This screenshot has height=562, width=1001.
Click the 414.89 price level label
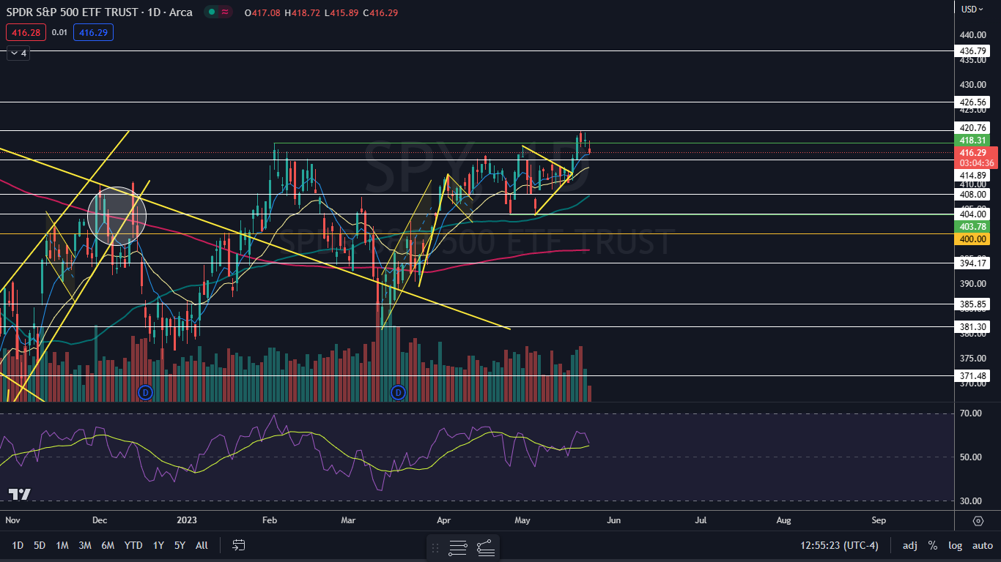tap(972, 176)
